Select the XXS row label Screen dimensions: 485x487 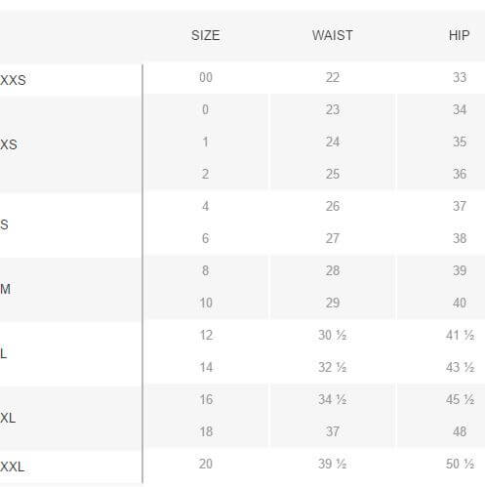[13, 80]
